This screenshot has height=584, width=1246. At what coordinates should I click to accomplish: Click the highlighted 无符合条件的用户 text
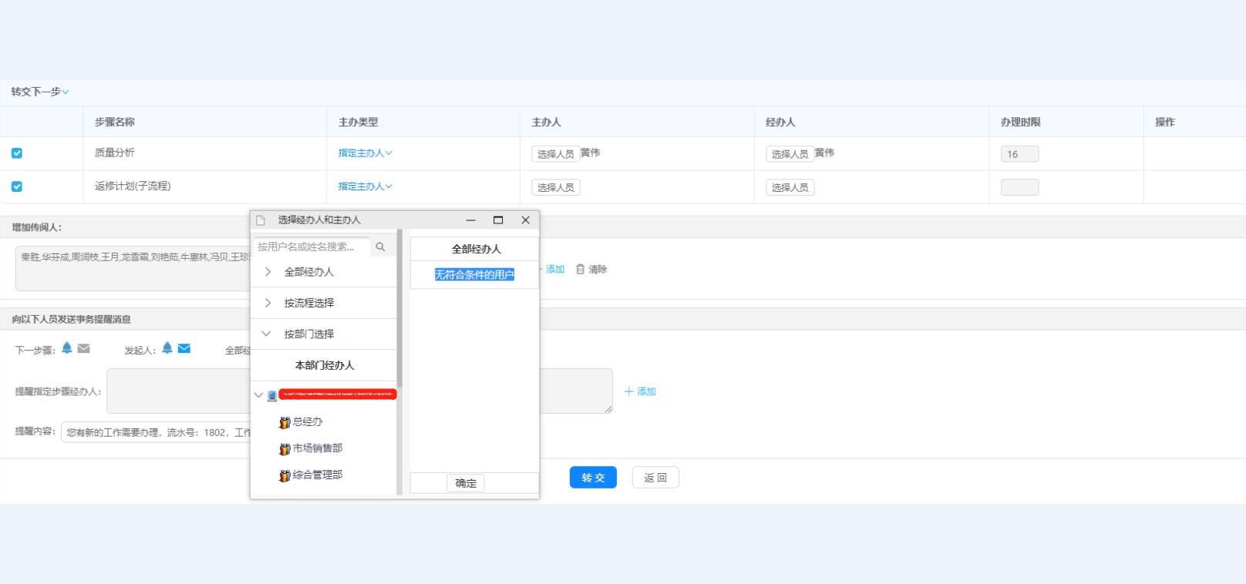point(474,274)
